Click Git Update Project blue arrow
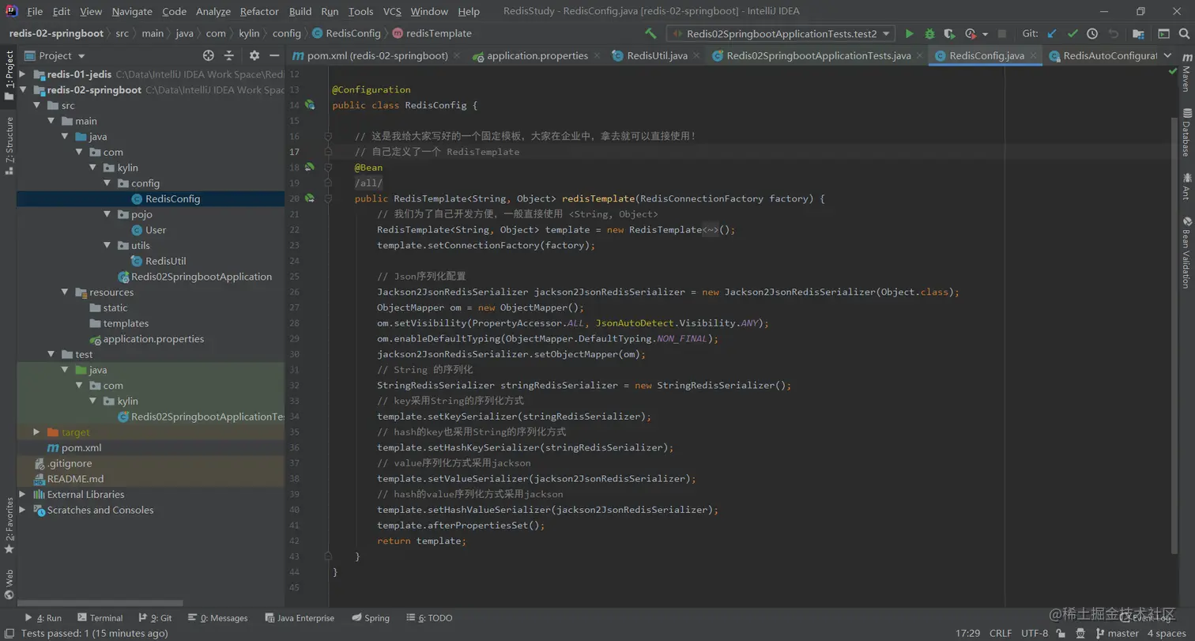This screenshot has width=1195, height=641. [x=1052, y=34]
